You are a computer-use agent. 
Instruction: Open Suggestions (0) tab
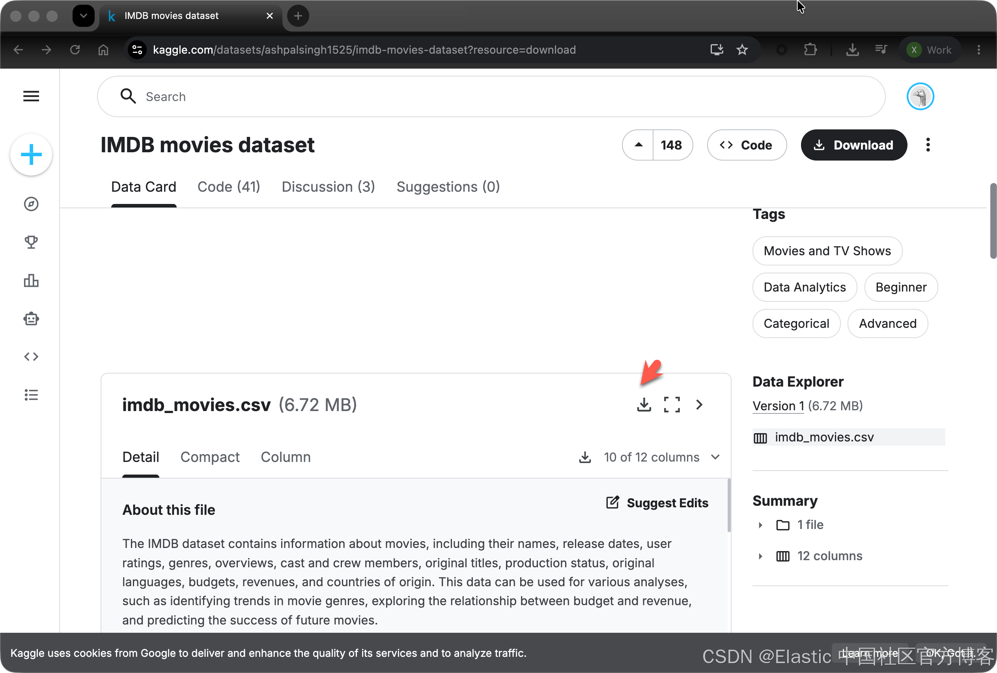[x=448, y=187]
